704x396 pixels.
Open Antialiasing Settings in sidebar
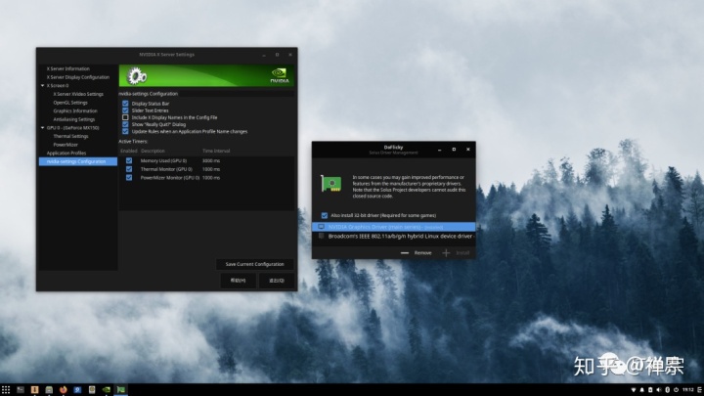point(74,119)
